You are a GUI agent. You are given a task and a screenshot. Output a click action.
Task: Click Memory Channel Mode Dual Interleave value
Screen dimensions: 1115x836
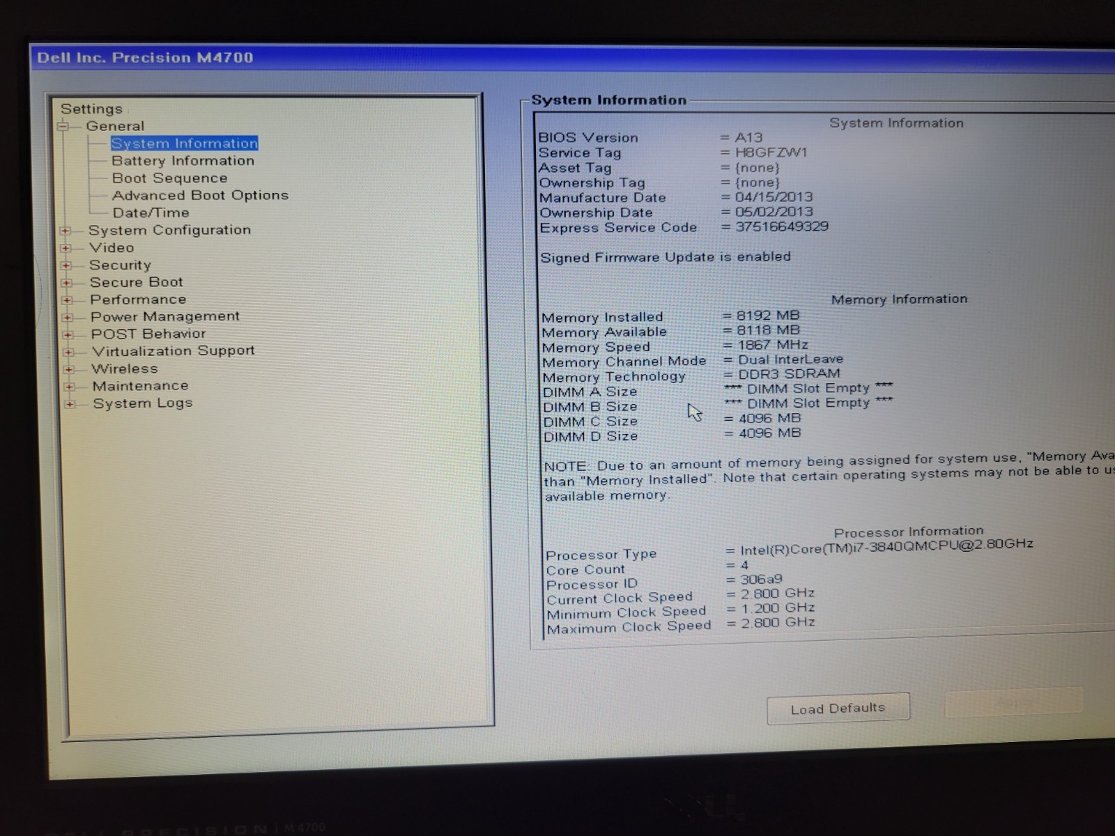790,359
